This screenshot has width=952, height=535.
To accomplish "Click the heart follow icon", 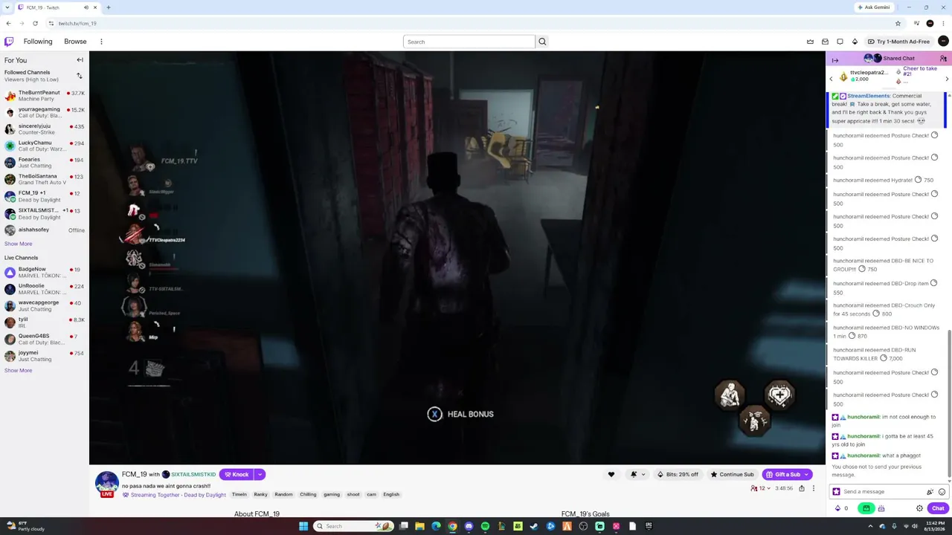I will tap(611, 475).
